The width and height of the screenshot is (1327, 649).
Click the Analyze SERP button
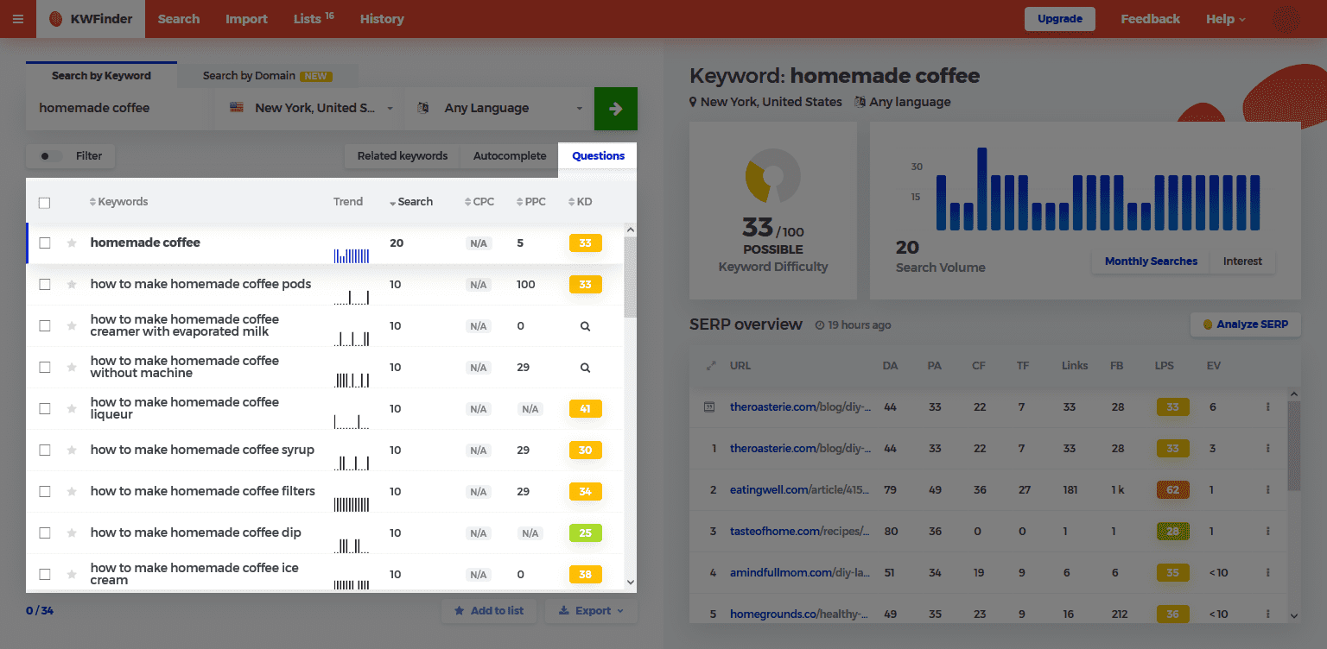(x=1245, y=324)
